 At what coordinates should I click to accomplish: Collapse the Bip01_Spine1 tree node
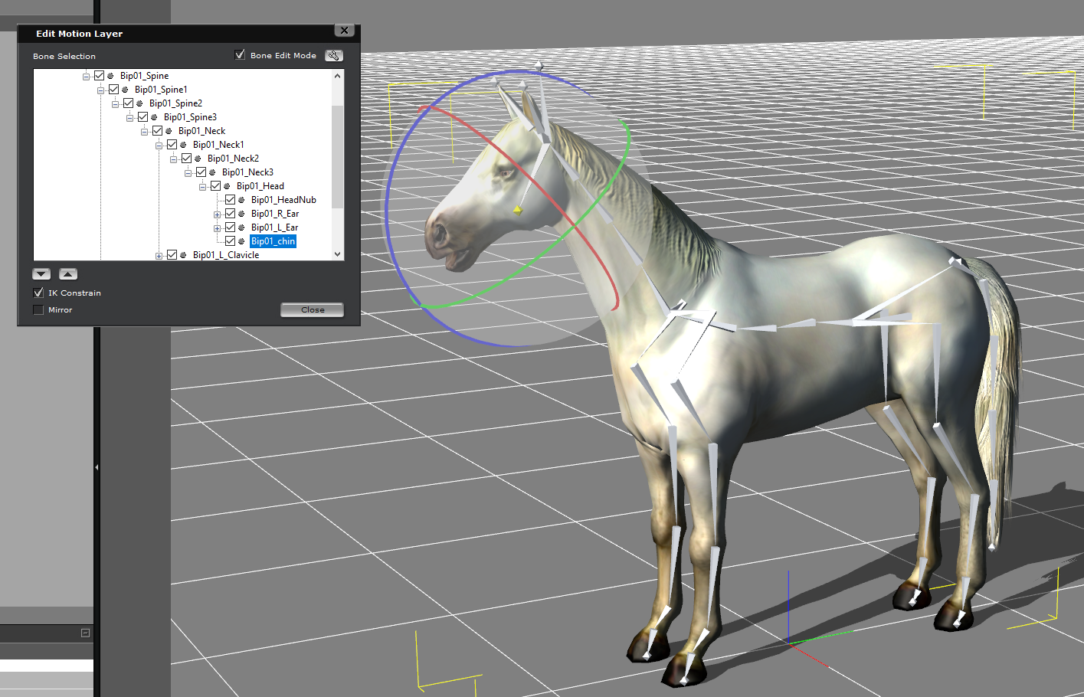pos(100,90)
